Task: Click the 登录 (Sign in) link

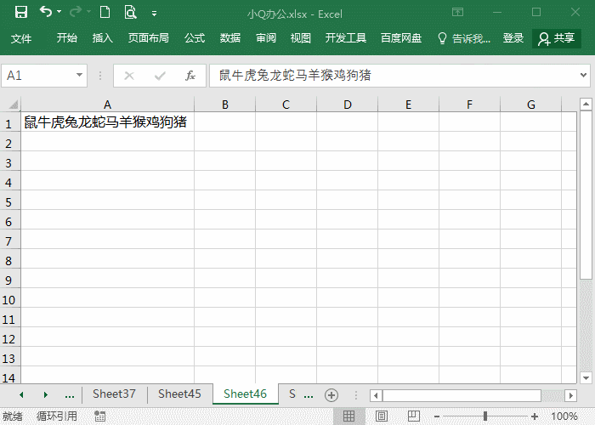Action: pos(513,38)
